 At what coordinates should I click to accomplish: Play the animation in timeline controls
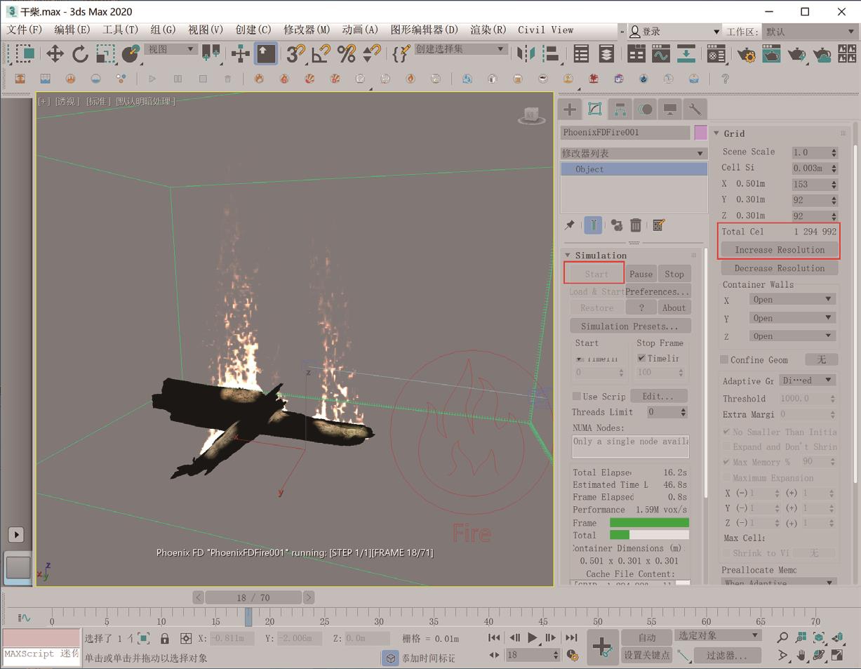tap(533, 637)
